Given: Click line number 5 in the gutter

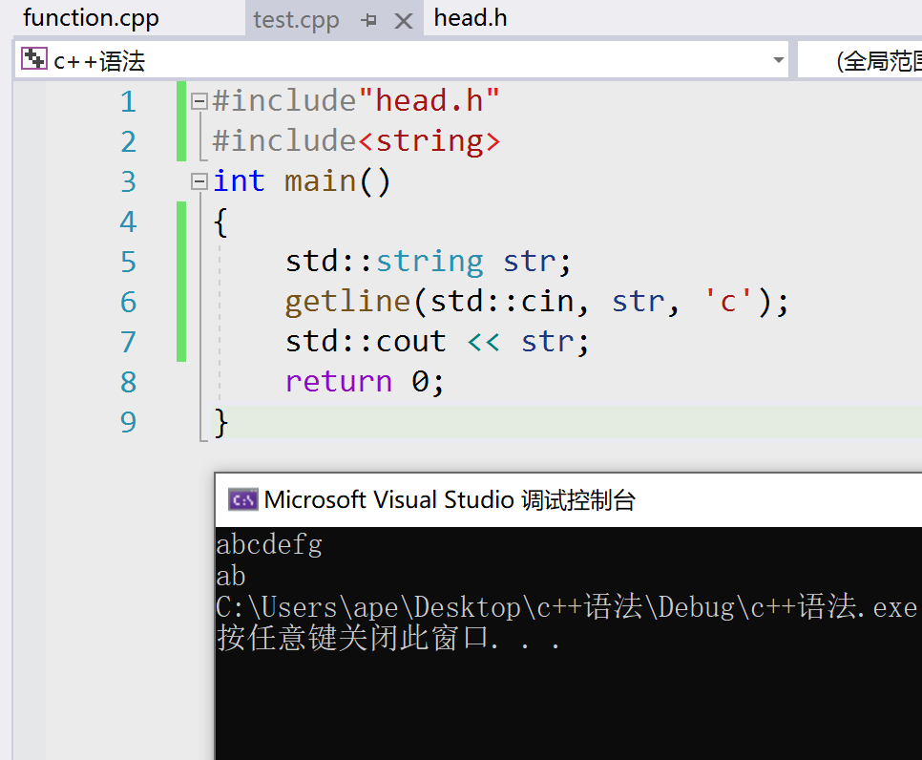Looking at the screenshot, I should click(x=128, y=262).
